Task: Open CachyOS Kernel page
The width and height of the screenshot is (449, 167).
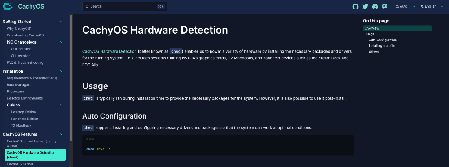Action: point(20,164)
